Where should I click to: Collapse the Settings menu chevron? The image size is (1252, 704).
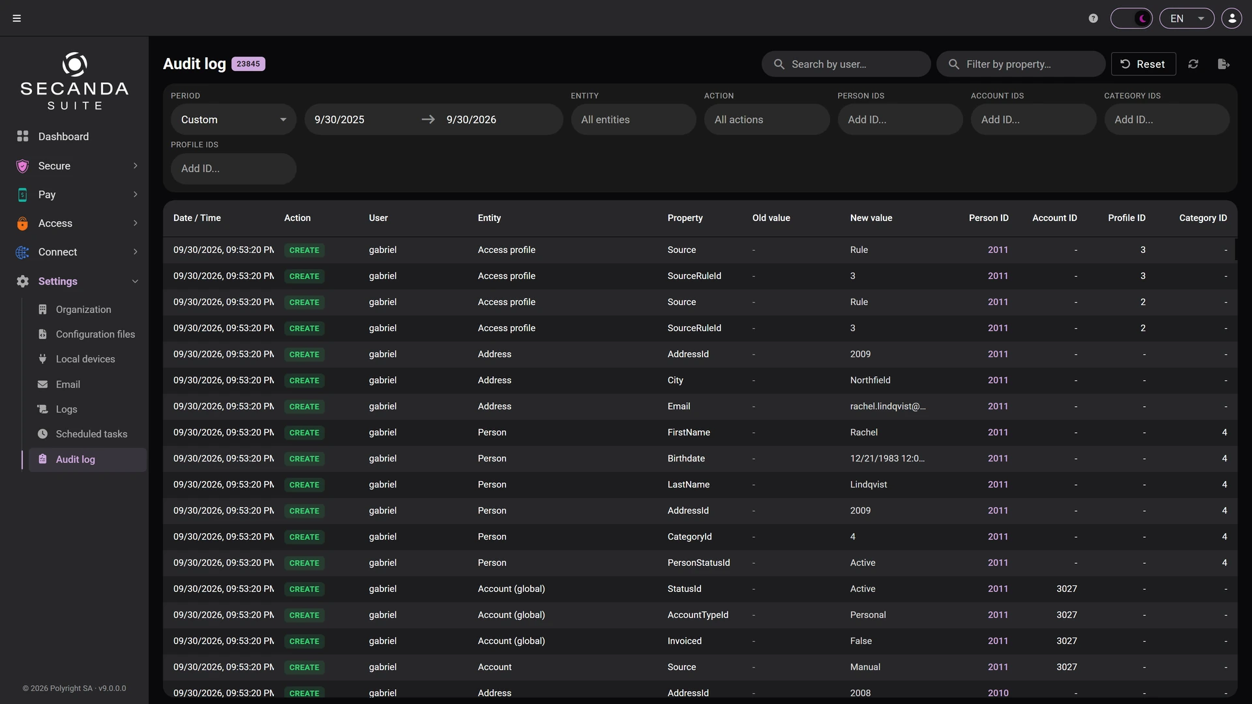pos(135,281)
